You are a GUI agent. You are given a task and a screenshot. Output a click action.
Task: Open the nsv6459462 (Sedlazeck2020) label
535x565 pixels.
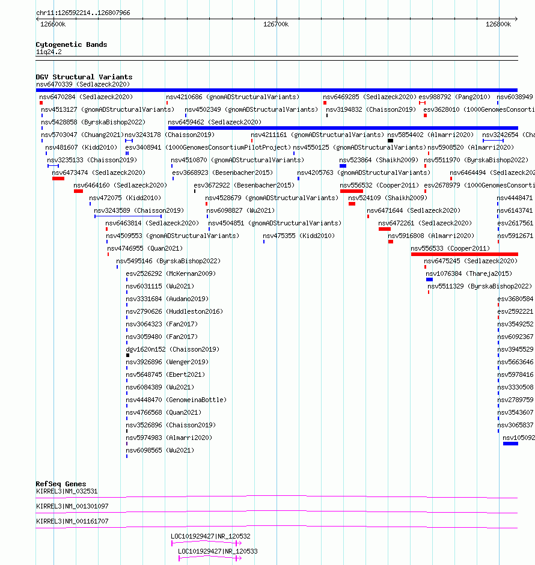tap(215, 122)
